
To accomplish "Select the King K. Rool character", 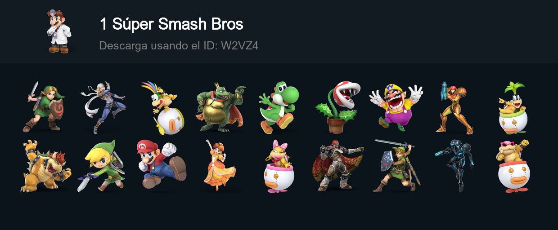I will point(220,107).
